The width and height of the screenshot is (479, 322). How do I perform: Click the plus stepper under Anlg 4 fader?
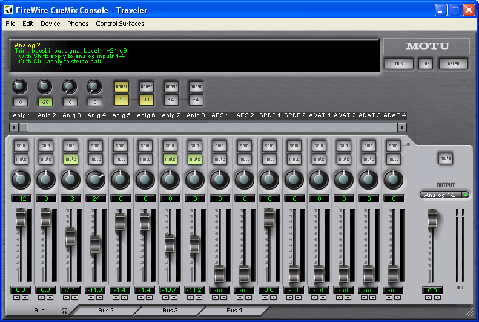[x=99, y=298]
